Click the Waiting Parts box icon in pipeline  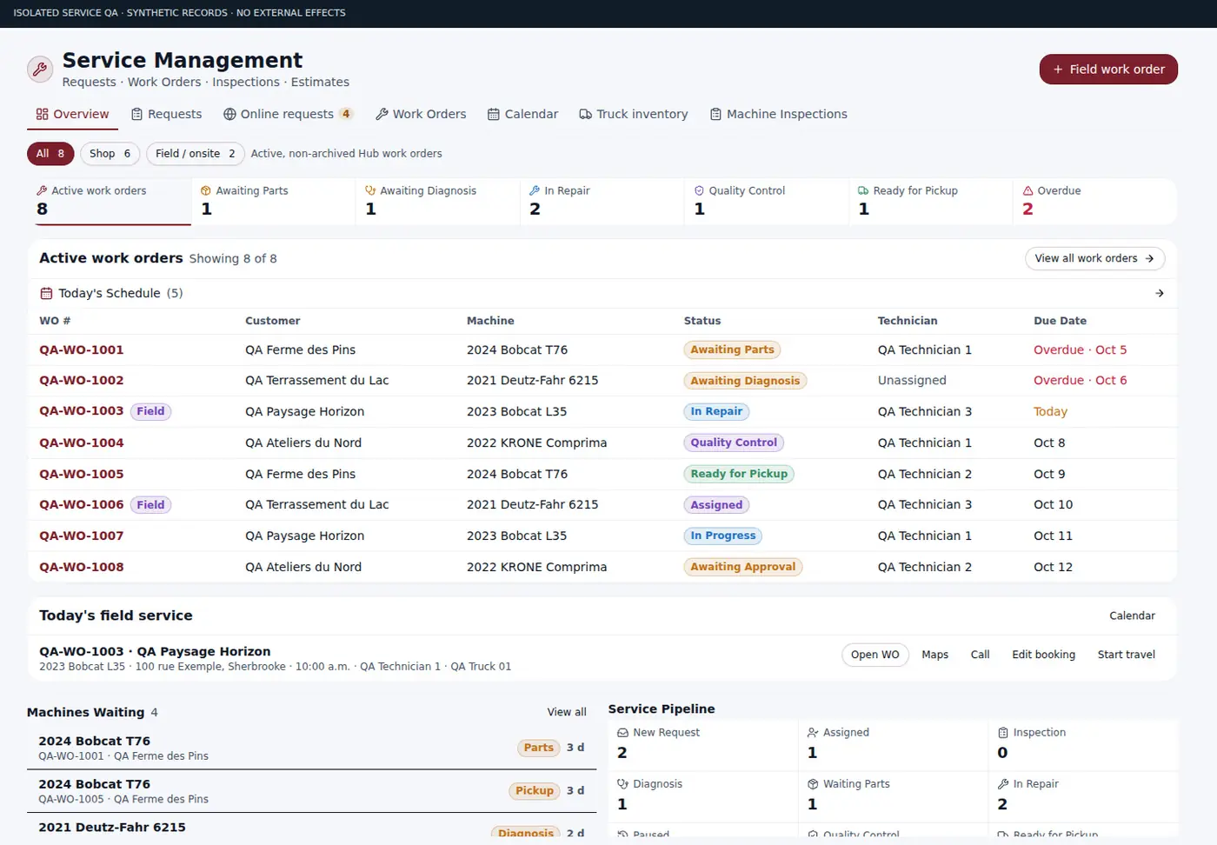(813, 784)
